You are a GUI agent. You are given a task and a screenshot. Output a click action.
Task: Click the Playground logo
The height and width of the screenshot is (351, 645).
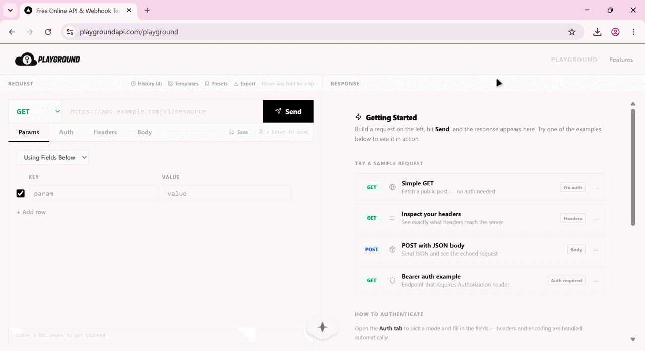click(x=47, y=60)
